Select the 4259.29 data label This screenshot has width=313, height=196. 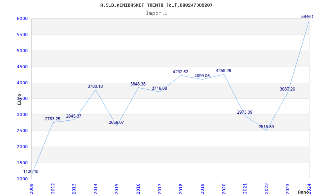(x=223, y=71)
